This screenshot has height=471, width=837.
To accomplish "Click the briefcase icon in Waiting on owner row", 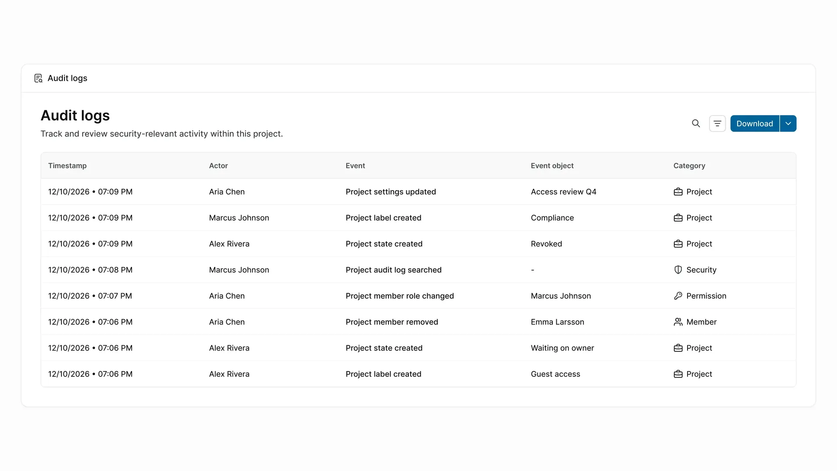I will pos(678,348).
